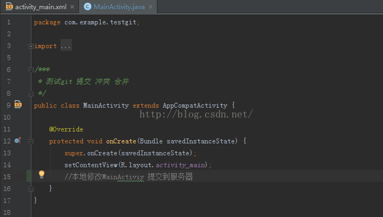Select the MainActivity.java tab
The width and height of the screenshot is (383, 217).
coord(119,7)
